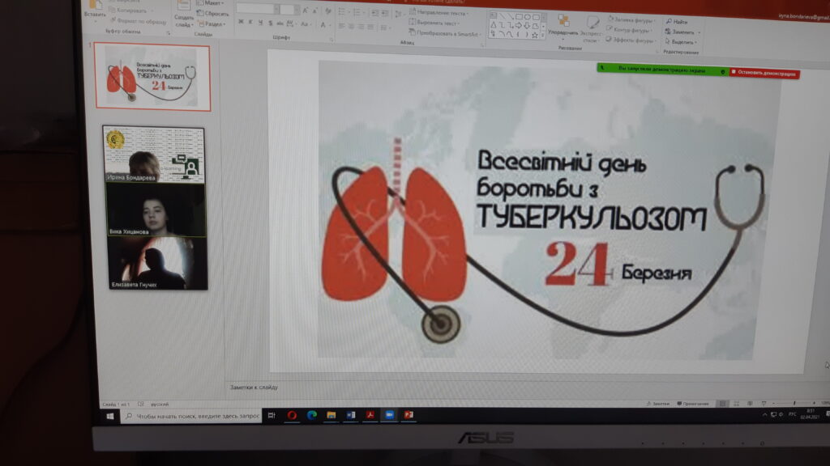
Task: Toggle Заметки notes in status bar
Action: [658, 404]
